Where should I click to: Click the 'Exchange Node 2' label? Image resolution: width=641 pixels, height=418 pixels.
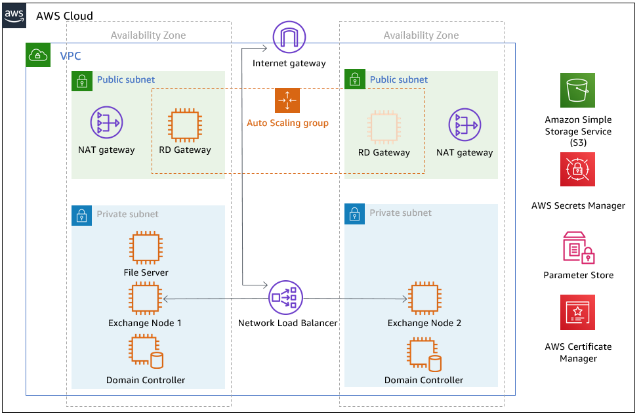pos(424,323)
